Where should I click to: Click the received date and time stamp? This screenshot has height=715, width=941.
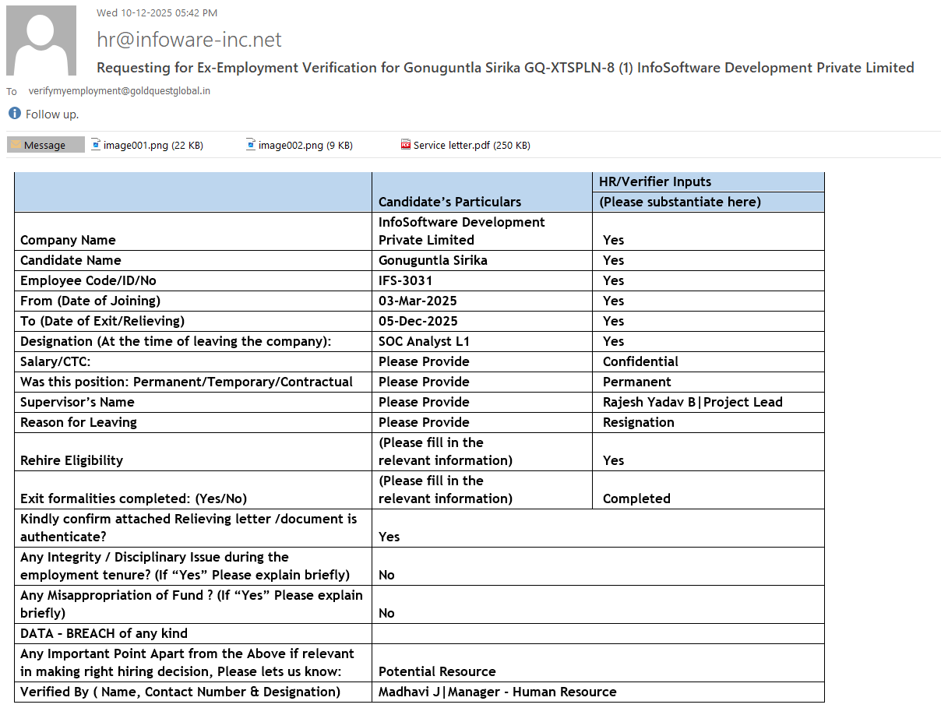157,12
